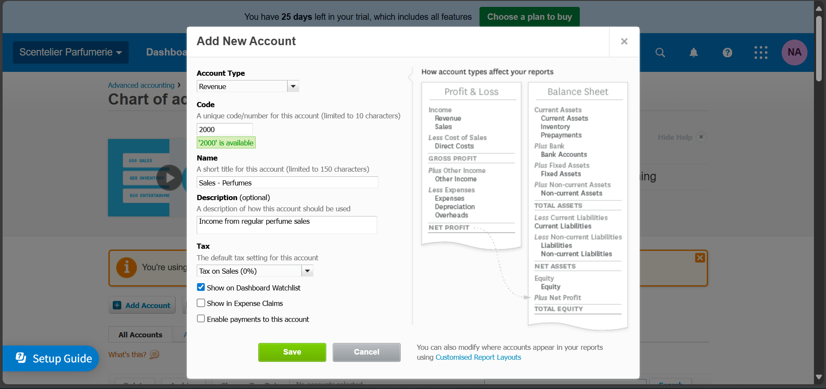Click the NET ASSETS line
Image resolution: width=826 pixels, height=389 pixels.
(x=555, y=266)
